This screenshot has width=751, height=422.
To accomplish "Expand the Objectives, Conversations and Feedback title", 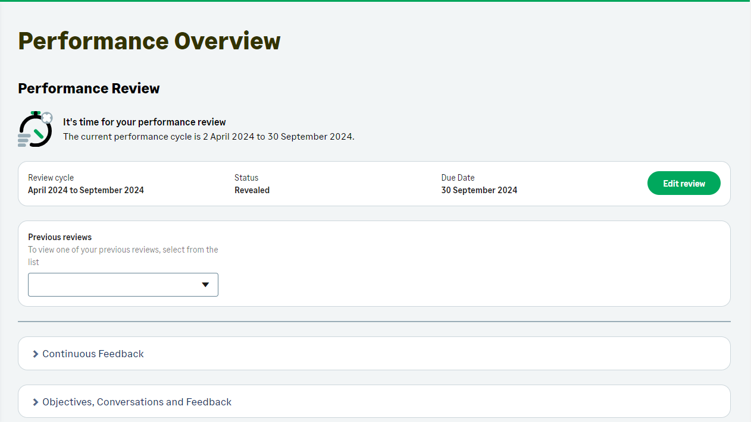I will coord(137,402).
